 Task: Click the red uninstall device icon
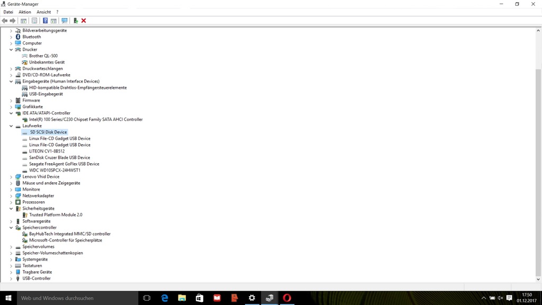click(84, 21)
